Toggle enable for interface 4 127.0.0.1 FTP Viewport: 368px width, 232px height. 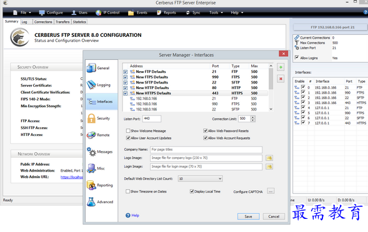(303, 107)
